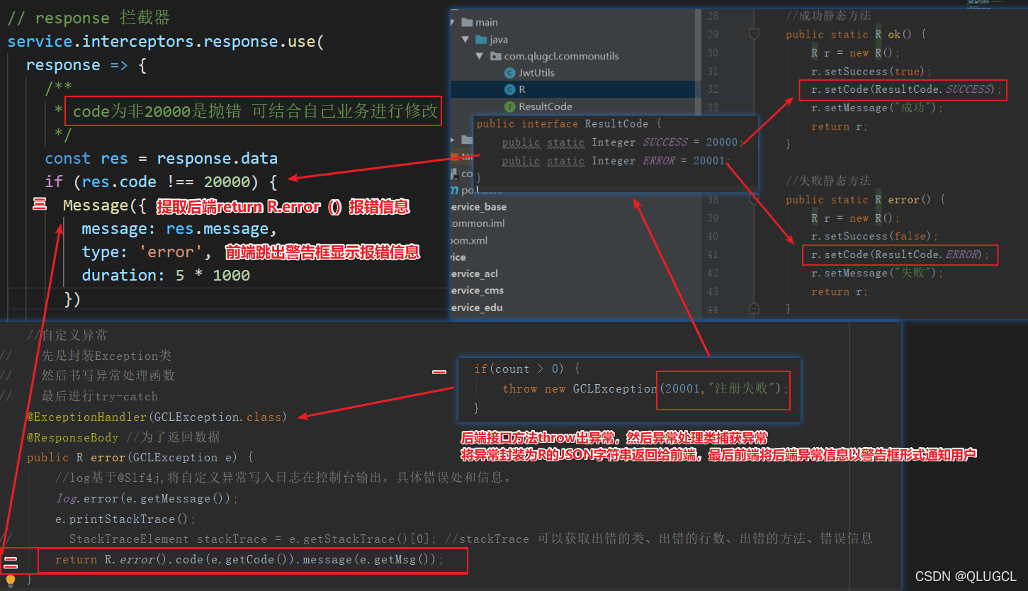Click the 'response => {' code line

(x=86, y=64)
